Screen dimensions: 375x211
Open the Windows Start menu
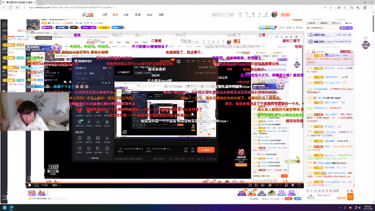coord(5,208)
